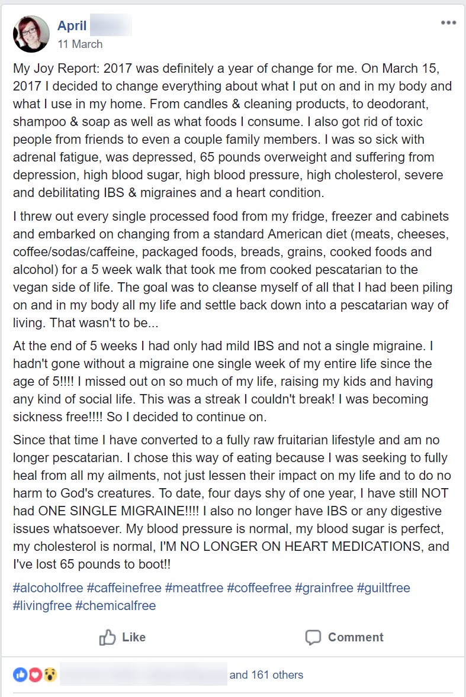Click the blue Like reaction icon
The height and width of the screenshot is (697, 466).
(x=20, y=675)
